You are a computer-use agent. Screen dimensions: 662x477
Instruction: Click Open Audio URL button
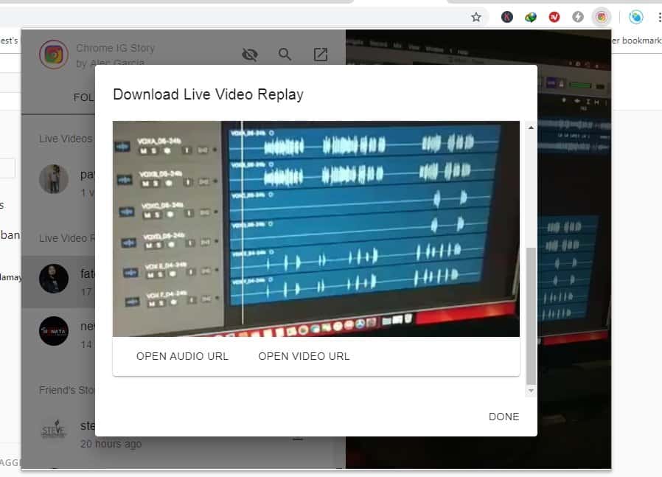point(182,356)
